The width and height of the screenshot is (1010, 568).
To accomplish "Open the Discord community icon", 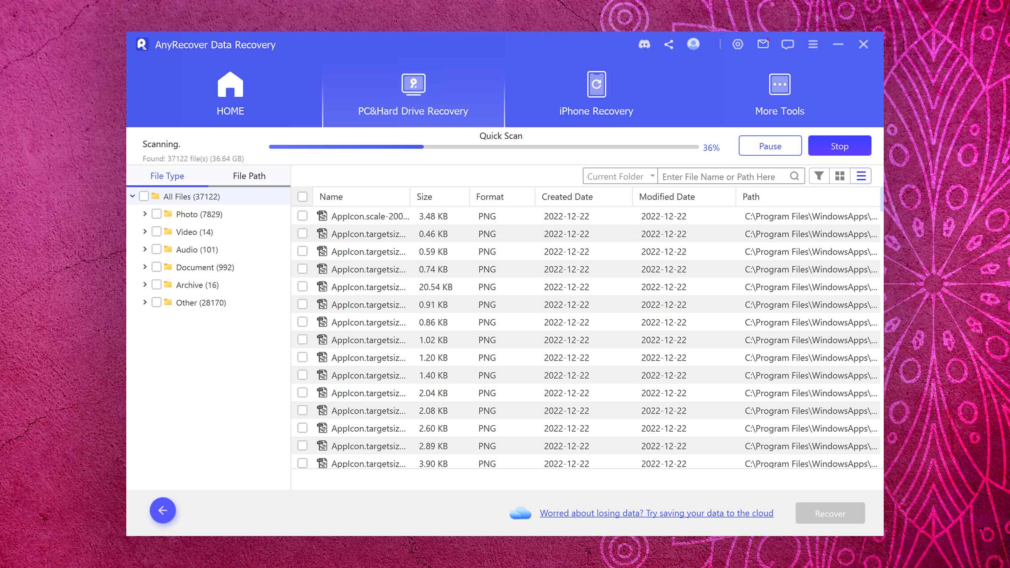I will click(644, 44).
